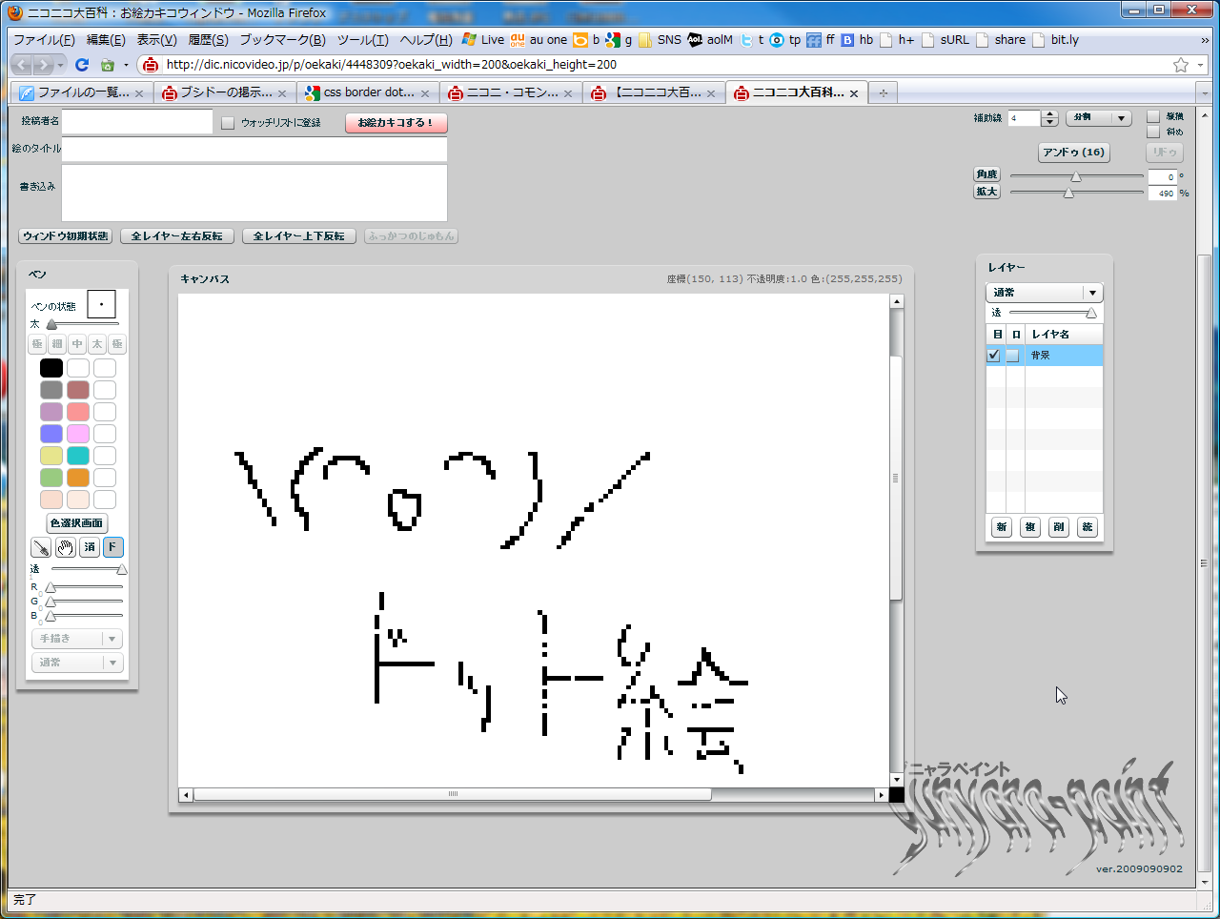
Task: Click the 全レイヤー上下反転 button
Action: coord(298,236)
